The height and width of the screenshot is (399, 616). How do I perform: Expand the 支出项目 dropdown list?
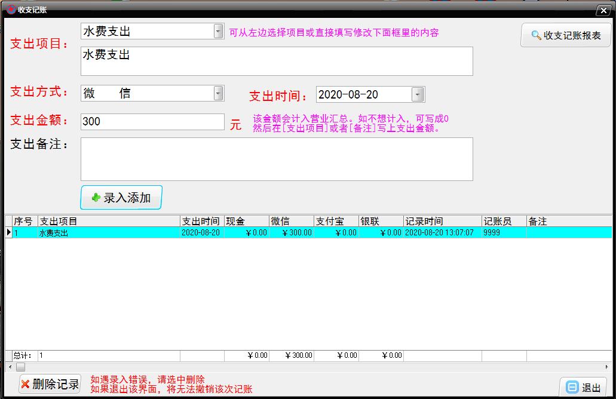coord(219,32)
